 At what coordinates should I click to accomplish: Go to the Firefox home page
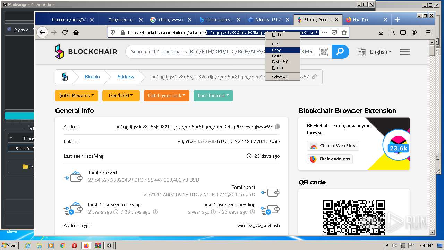point(76,32)
